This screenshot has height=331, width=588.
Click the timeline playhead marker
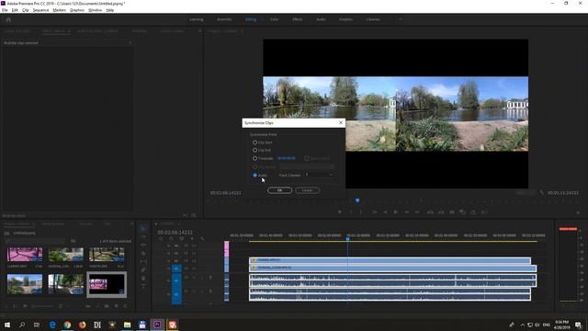pos(347,239)
